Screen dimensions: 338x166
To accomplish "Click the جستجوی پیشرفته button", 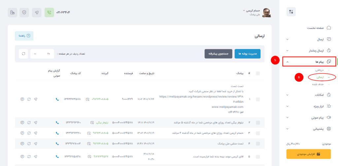I will point(219,54).
